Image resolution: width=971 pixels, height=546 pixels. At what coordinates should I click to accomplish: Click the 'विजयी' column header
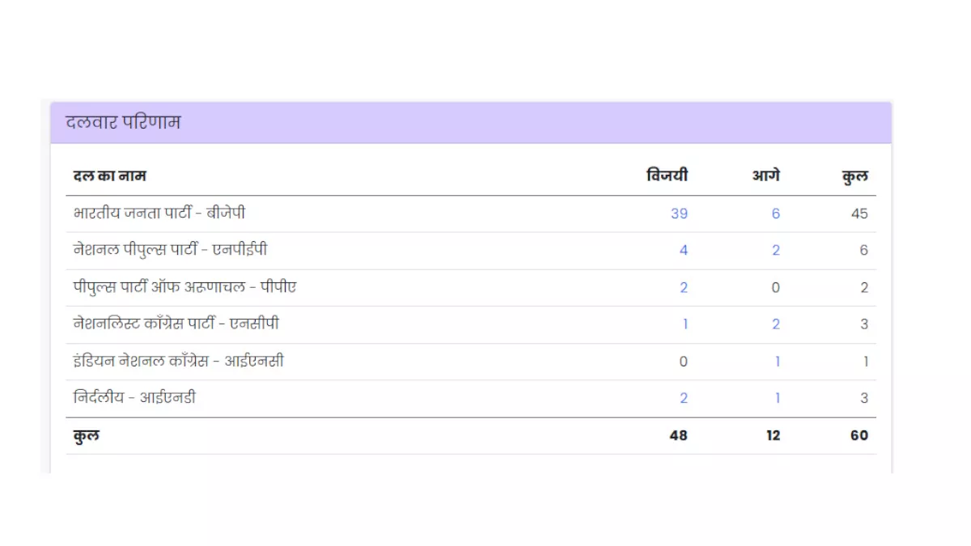pos(668,176)
